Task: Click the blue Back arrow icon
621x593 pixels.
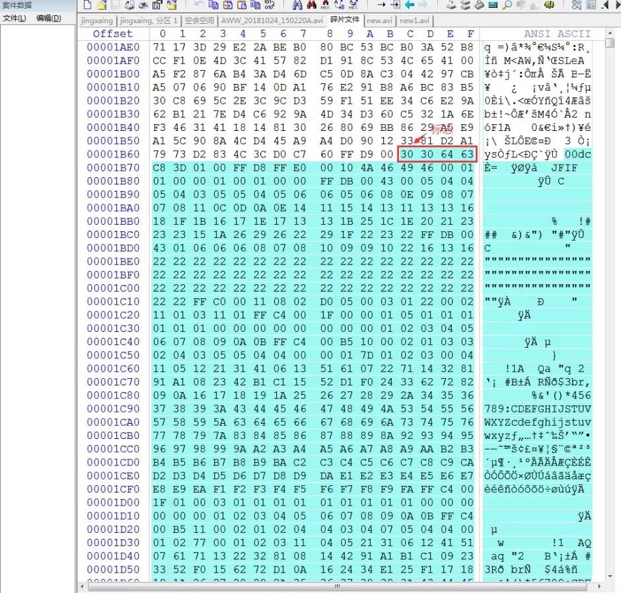Action: tap(410, 5)
